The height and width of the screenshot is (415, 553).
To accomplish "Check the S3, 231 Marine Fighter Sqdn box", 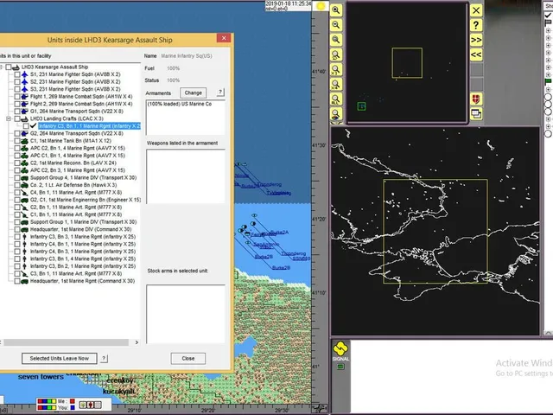I will click(17, 89).
